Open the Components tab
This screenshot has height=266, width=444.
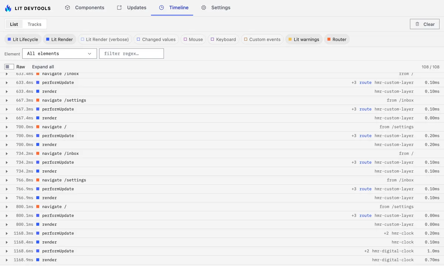tap(85, 7)
